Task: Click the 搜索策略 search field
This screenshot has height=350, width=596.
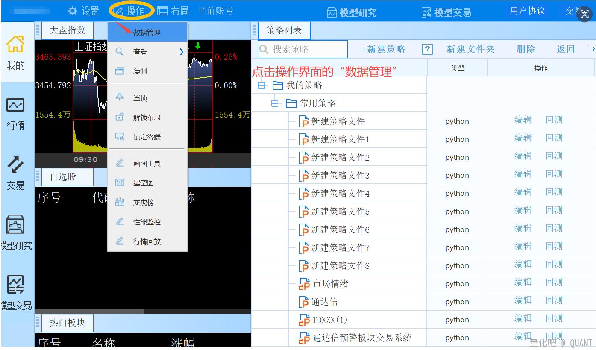Action: point(306,49)
